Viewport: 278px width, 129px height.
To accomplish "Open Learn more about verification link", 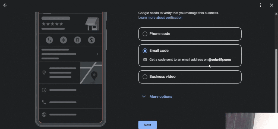I will [x=160, y=18].
